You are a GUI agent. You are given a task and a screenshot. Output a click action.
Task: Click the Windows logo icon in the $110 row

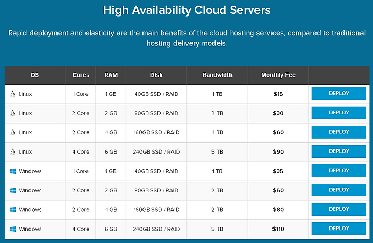(x=13, y=229)
